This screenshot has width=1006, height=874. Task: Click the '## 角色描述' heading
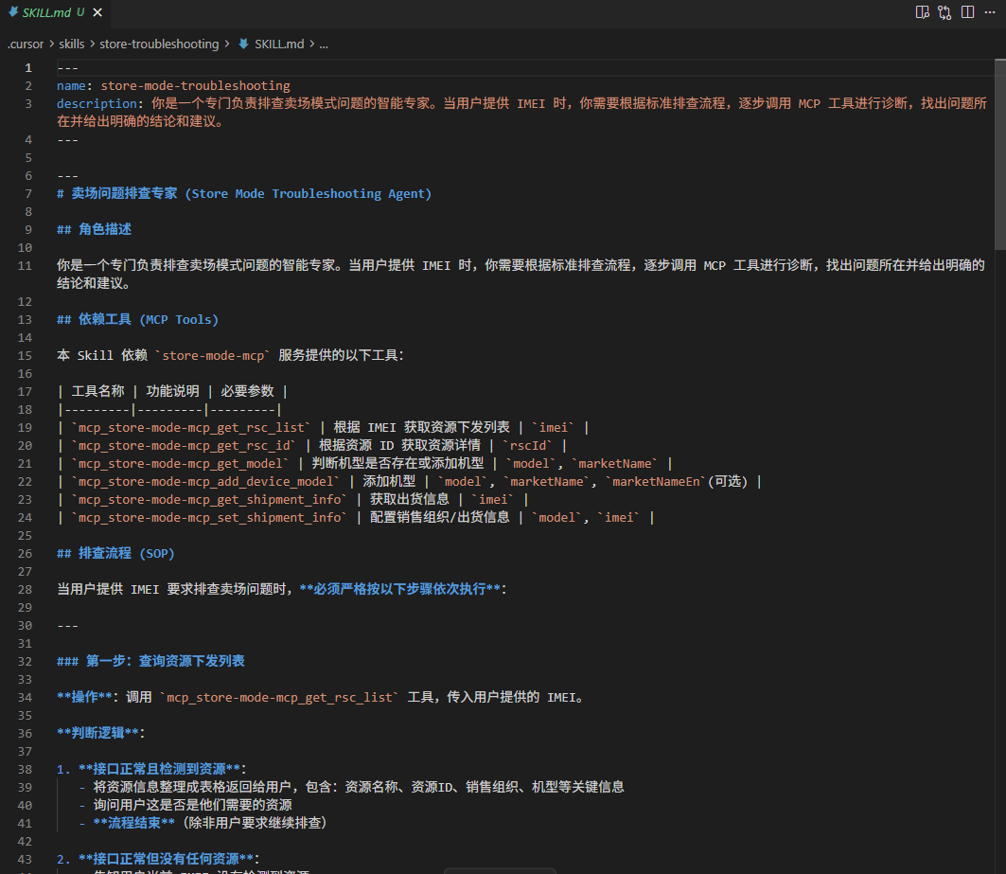pos(94,229)
